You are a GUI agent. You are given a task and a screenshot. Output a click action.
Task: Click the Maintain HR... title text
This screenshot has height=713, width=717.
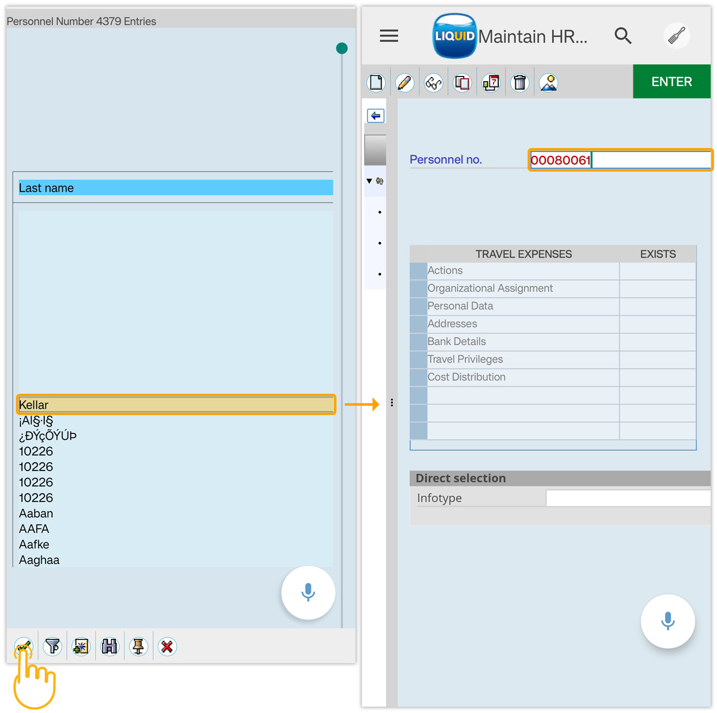pyautogui.click(x=533, y=36)
